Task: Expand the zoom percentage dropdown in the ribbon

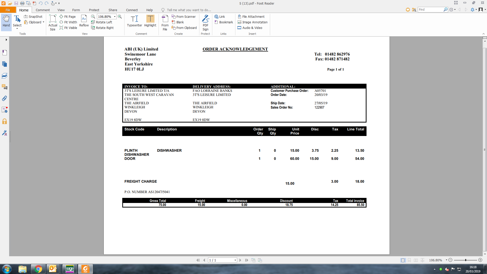Action: 115,17
